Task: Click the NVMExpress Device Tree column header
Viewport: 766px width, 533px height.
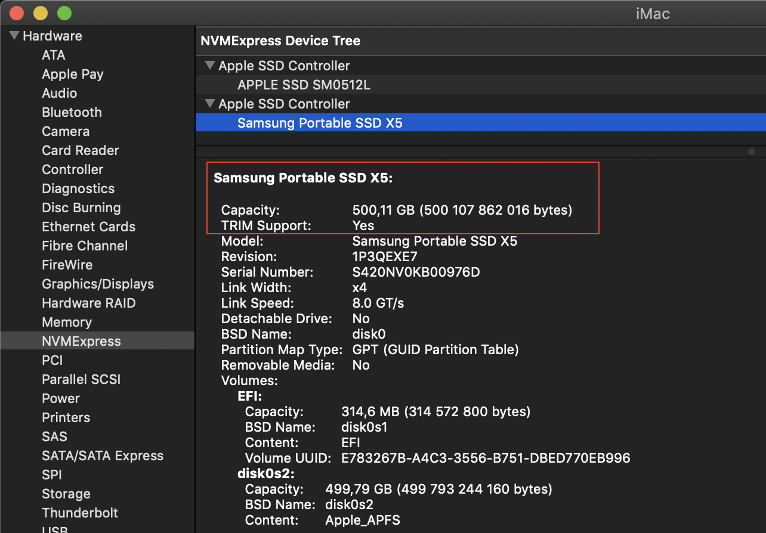Action: click(x=280, y=41)
